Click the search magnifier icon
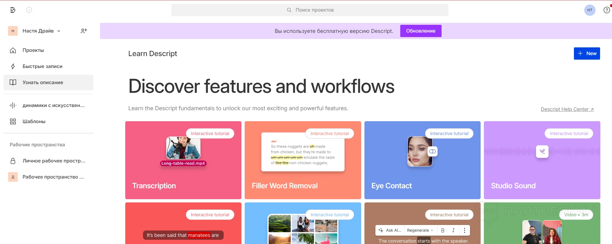This screenshot has height=244, width=612. tap(289, 10)
